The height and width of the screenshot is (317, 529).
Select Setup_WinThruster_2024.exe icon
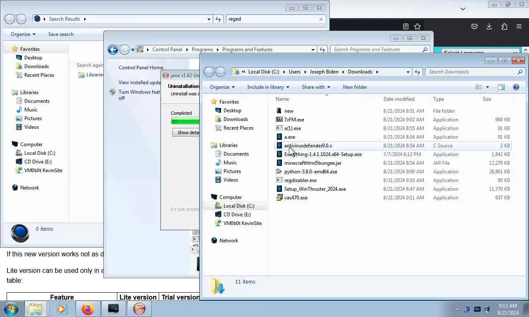click(x=279, y=189)
